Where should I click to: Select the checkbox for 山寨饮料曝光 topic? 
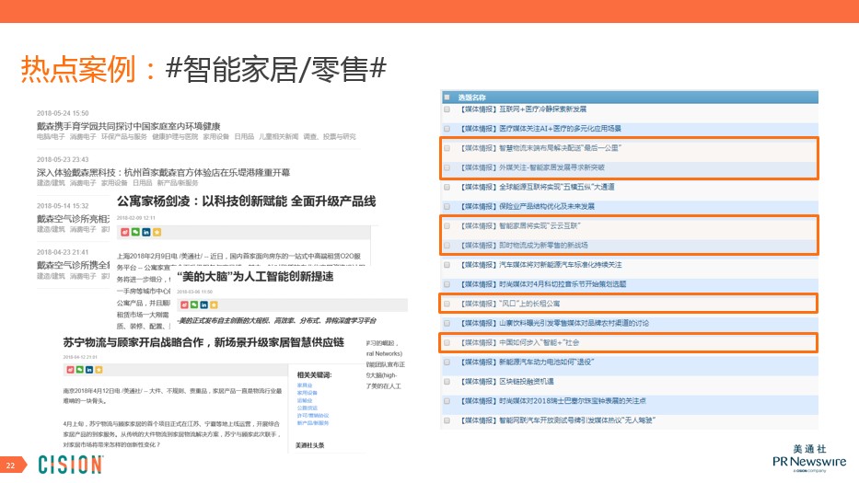pyautogui.click(x=447, y=323)
